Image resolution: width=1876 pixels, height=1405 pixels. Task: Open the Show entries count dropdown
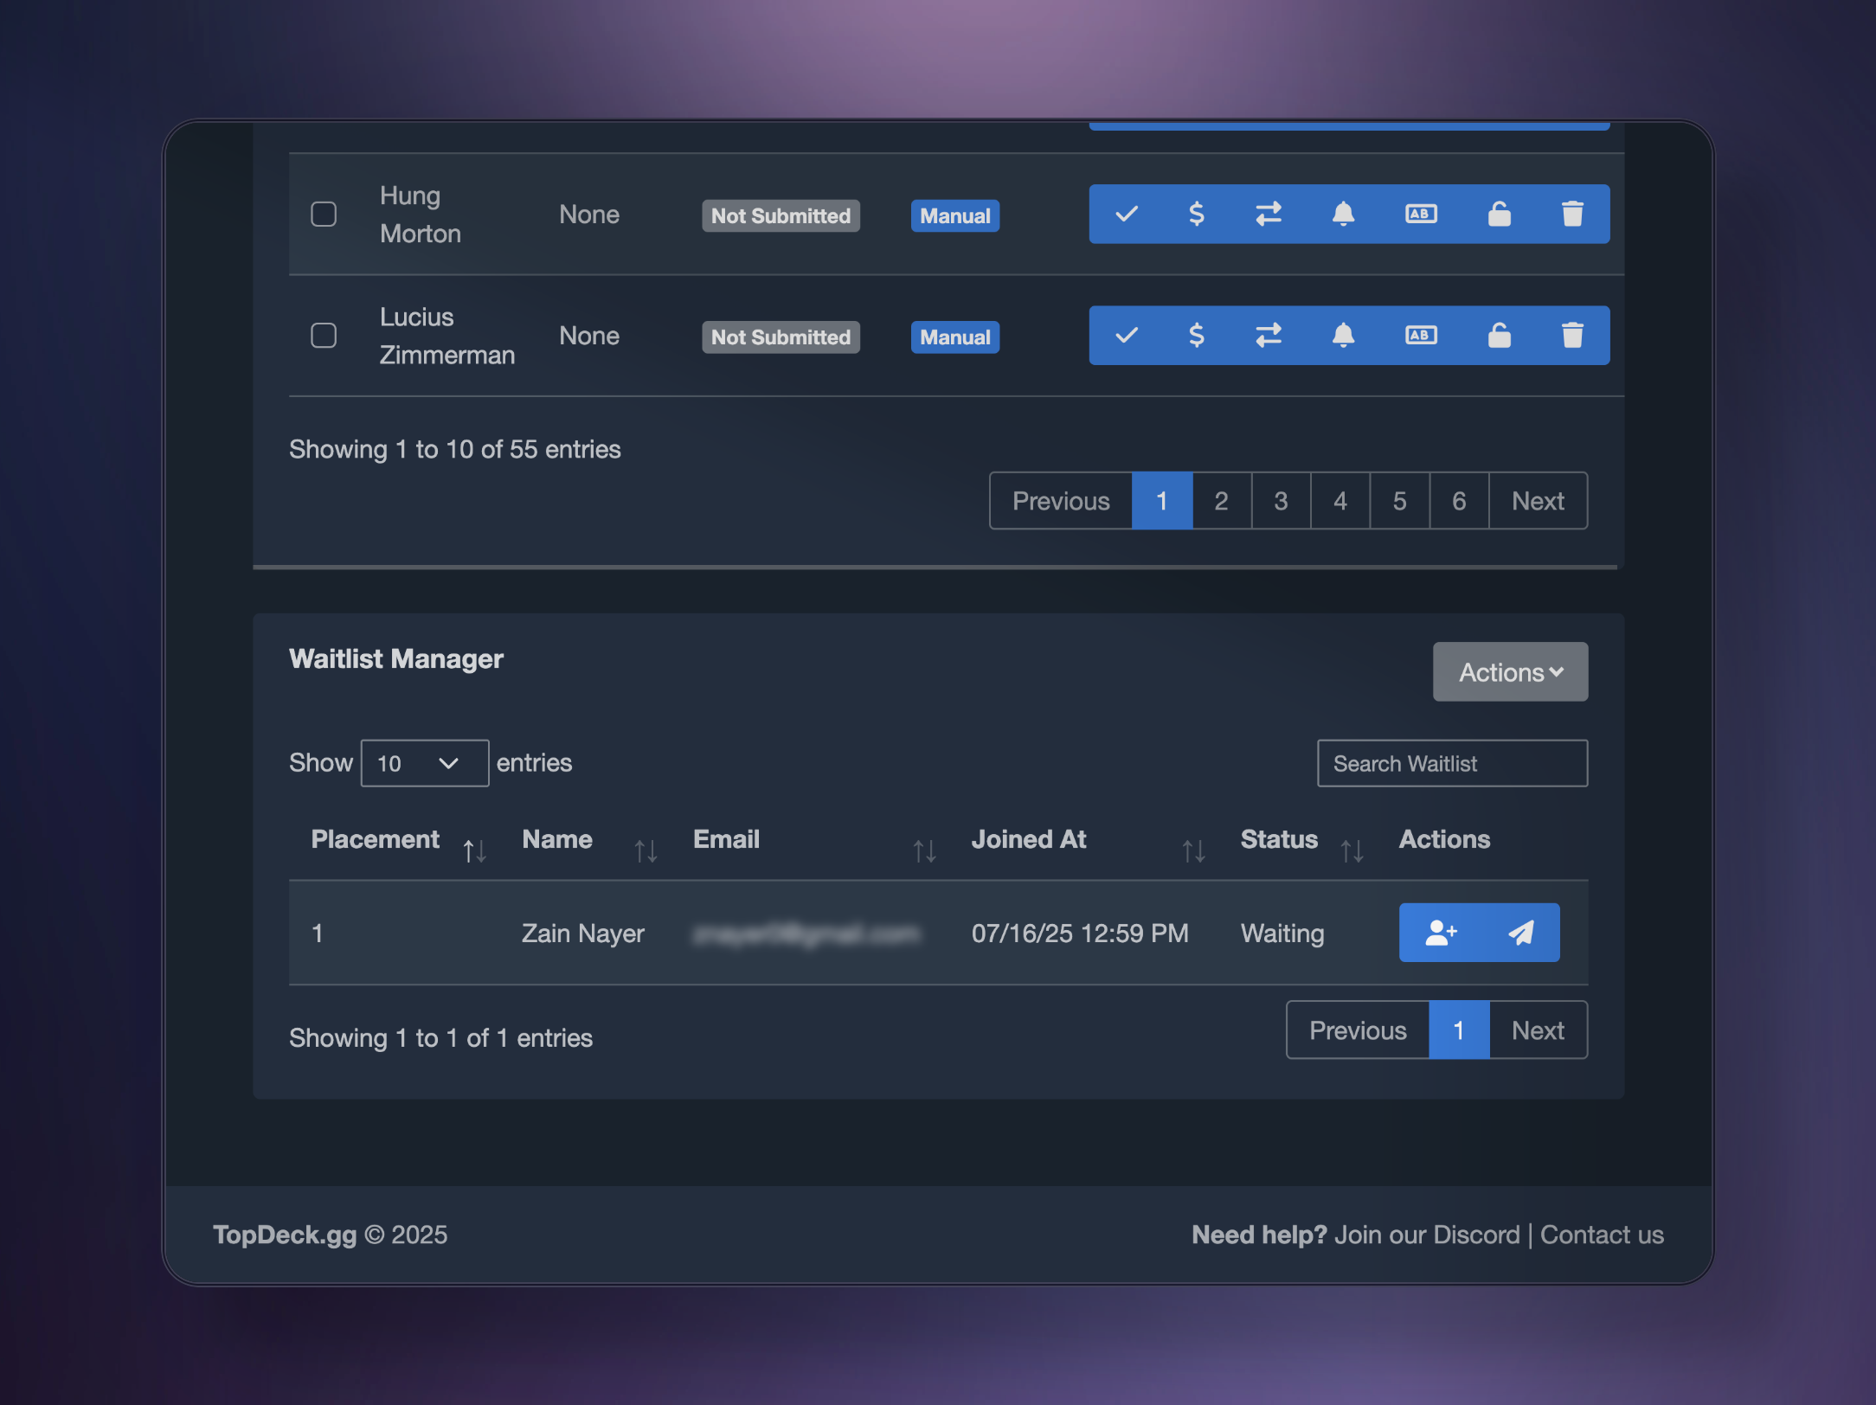(x=424, y=763)
